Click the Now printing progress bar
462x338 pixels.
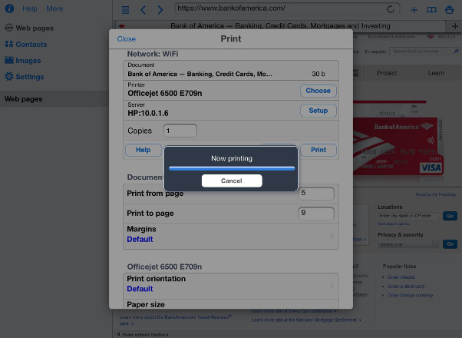(x=232, y=168)
